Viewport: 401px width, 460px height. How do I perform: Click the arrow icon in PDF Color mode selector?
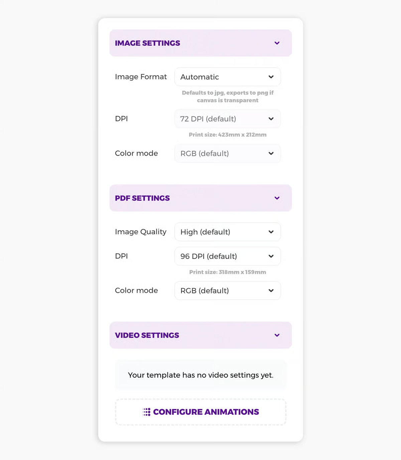click(x=271, y=291)
